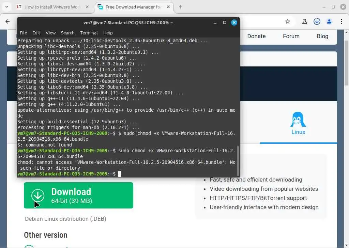Open the terminal Edit menu

36,33
